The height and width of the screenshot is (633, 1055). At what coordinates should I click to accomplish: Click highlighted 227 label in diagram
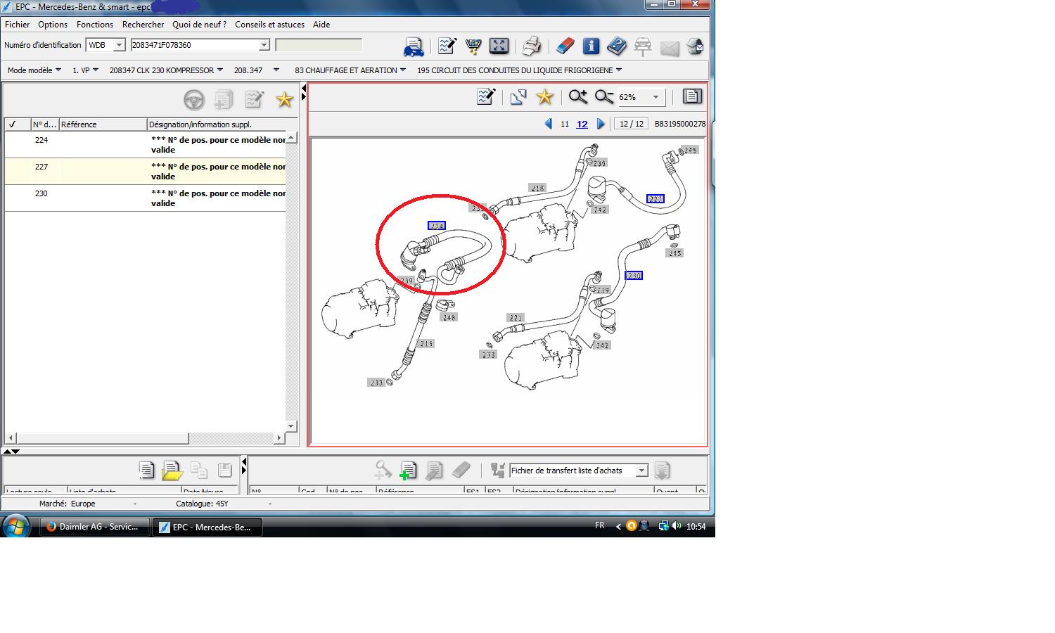656,199
